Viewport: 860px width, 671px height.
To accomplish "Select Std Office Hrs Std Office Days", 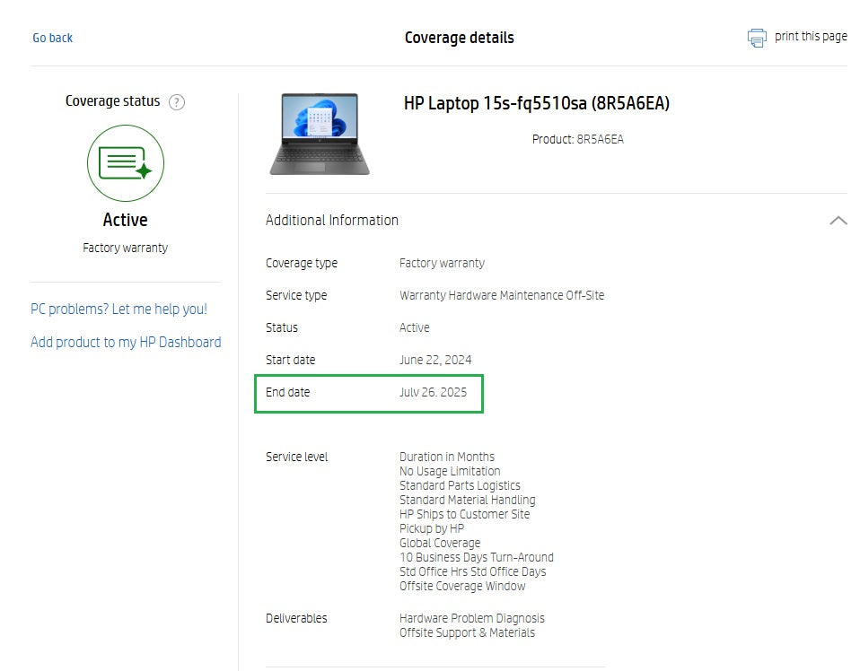I will pyautogui.click(x=473, y=571).
